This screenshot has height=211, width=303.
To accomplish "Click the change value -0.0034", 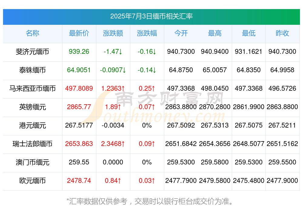I will tap(113, 125).
